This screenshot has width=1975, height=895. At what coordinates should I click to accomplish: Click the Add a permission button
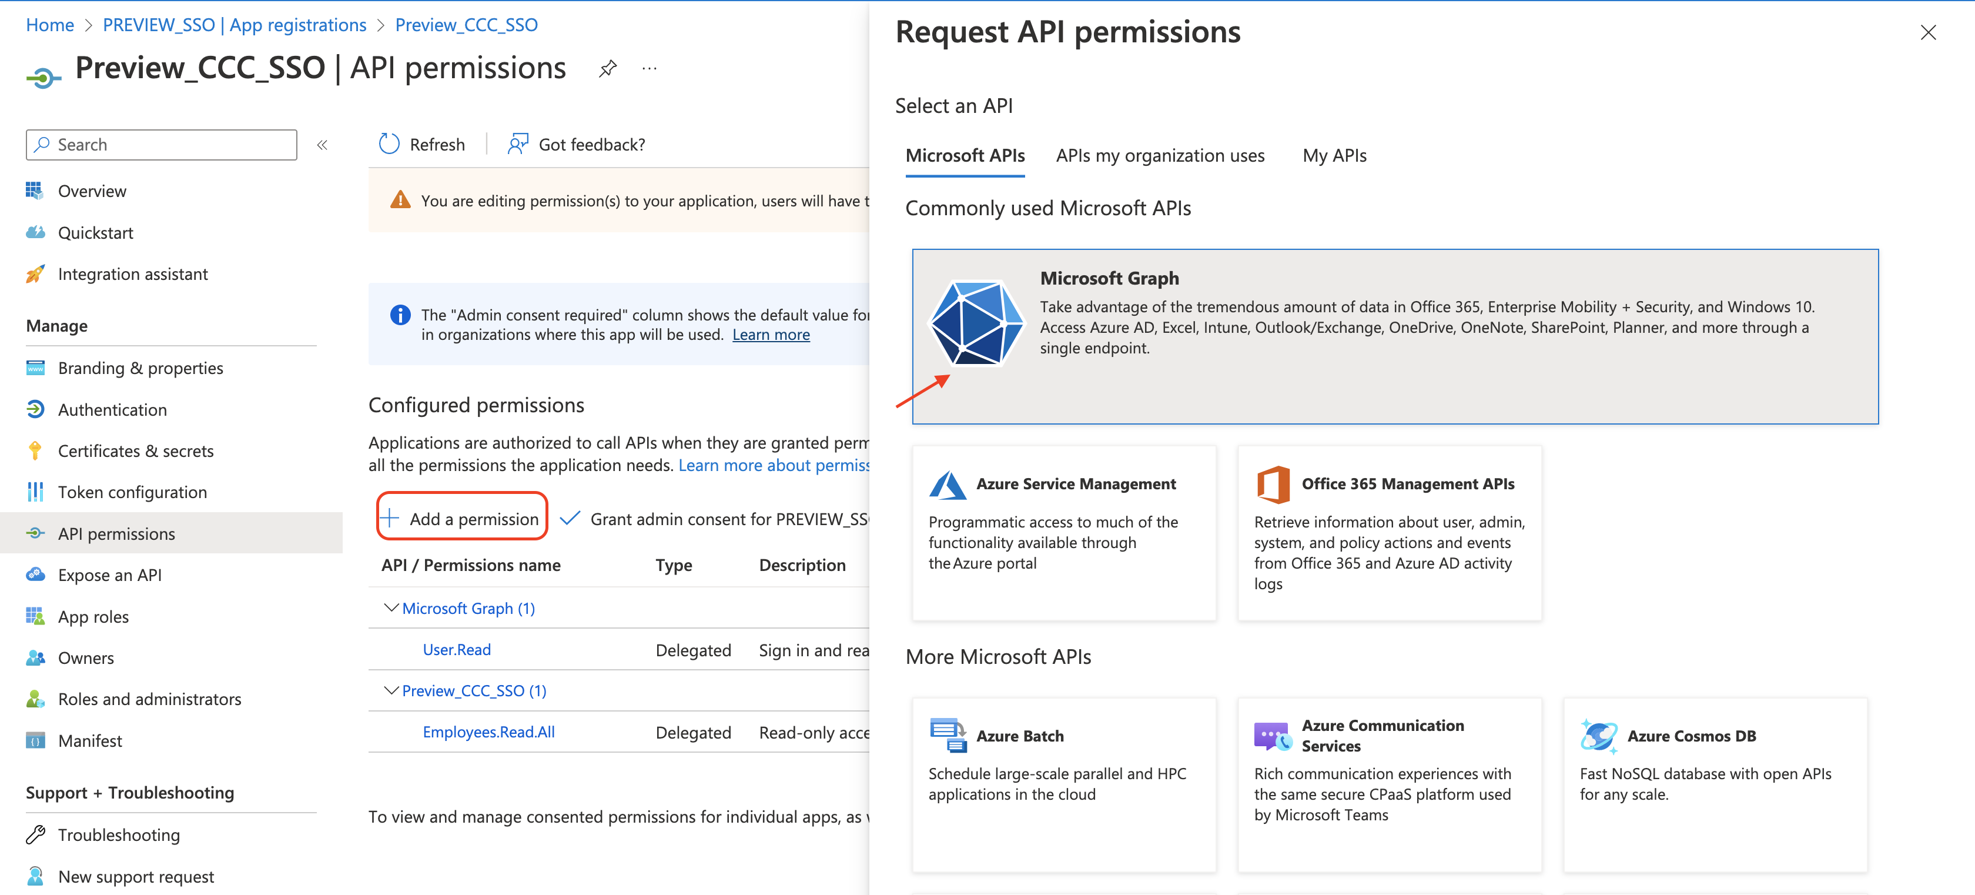coord(463,519)
